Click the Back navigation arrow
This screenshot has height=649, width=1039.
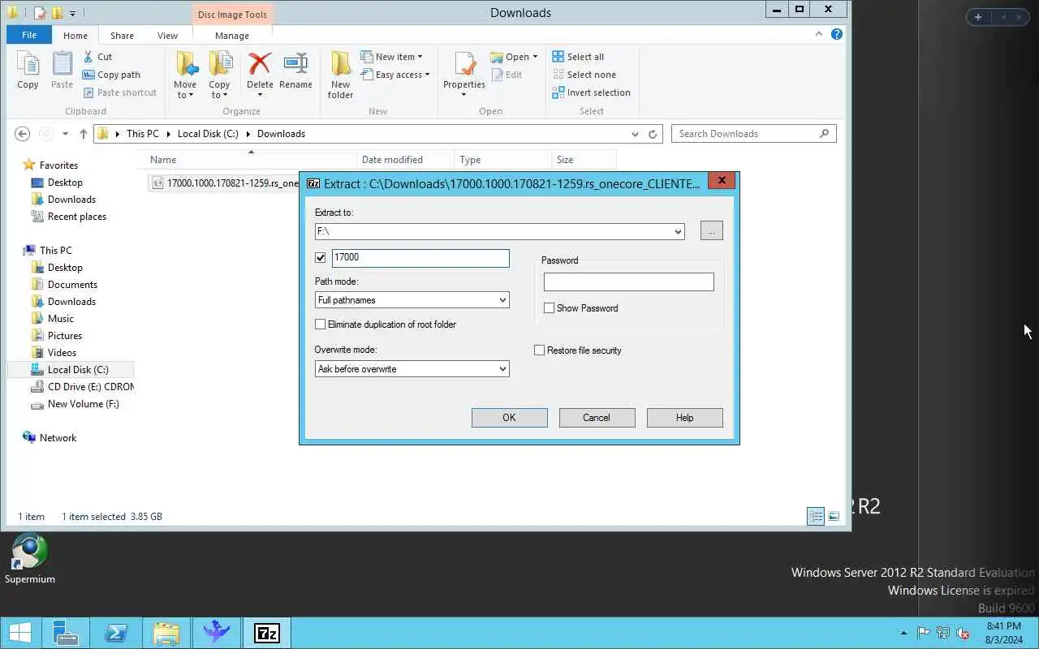[23, 134]
